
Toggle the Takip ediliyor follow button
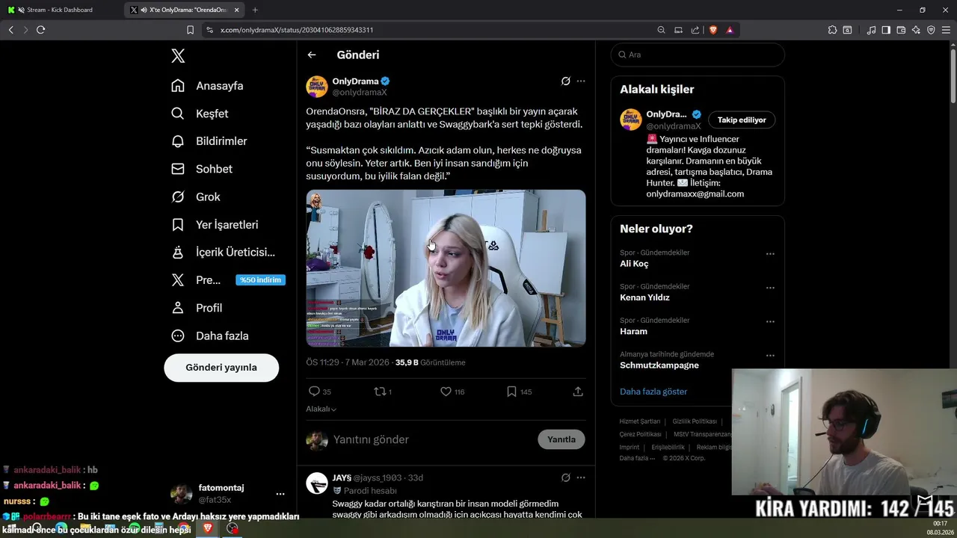[742, 120]
